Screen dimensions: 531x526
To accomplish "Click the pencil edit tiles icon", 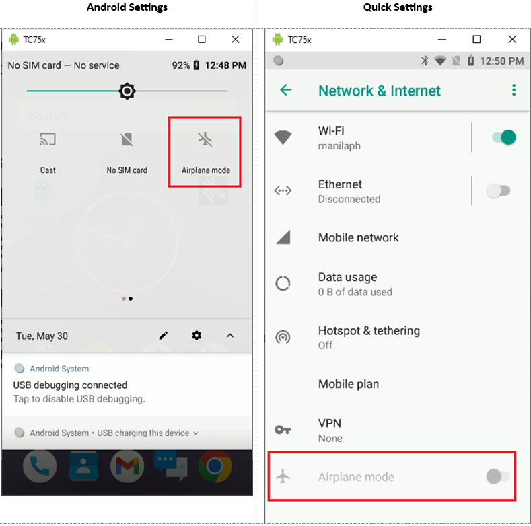I will [164, 336].
